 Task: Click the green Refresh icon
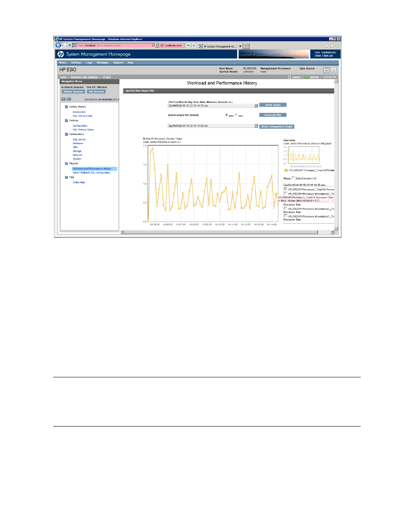pyautogui.click(x=307, y=77)
